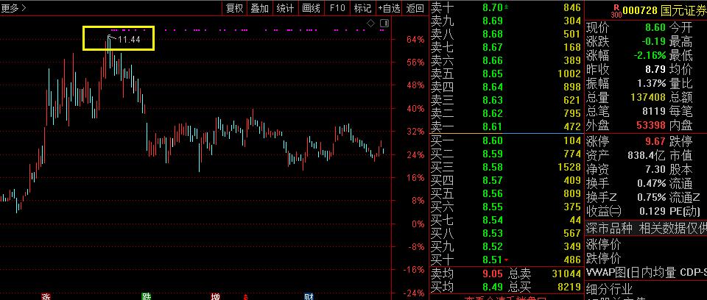Click the 总量 value 137408
The height and width of the screenshot is (300, 707).
click(647, 97)
